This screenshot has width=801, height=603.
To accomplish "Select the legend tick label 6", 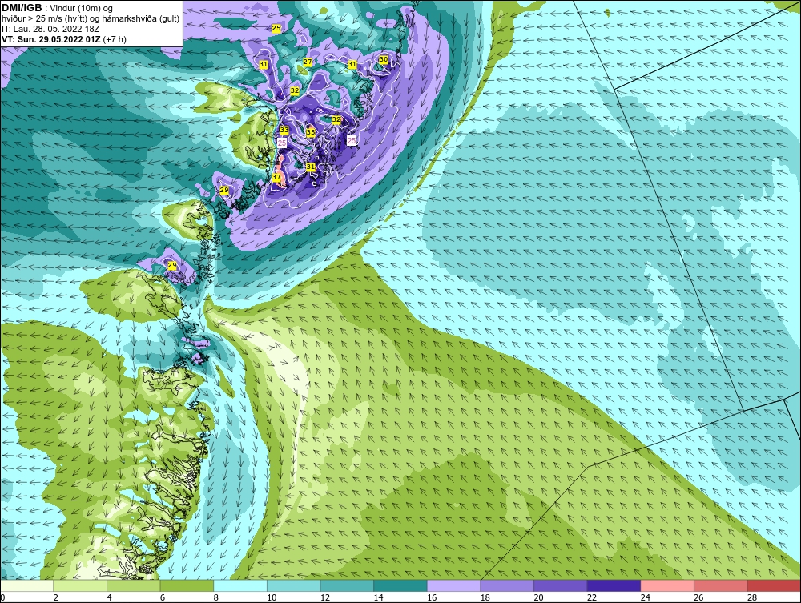I will click(x=163, y=597).
